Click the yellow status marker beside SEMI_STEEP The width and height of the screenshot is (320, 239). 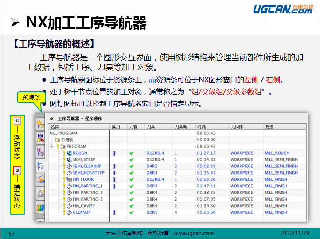[64, 159]
